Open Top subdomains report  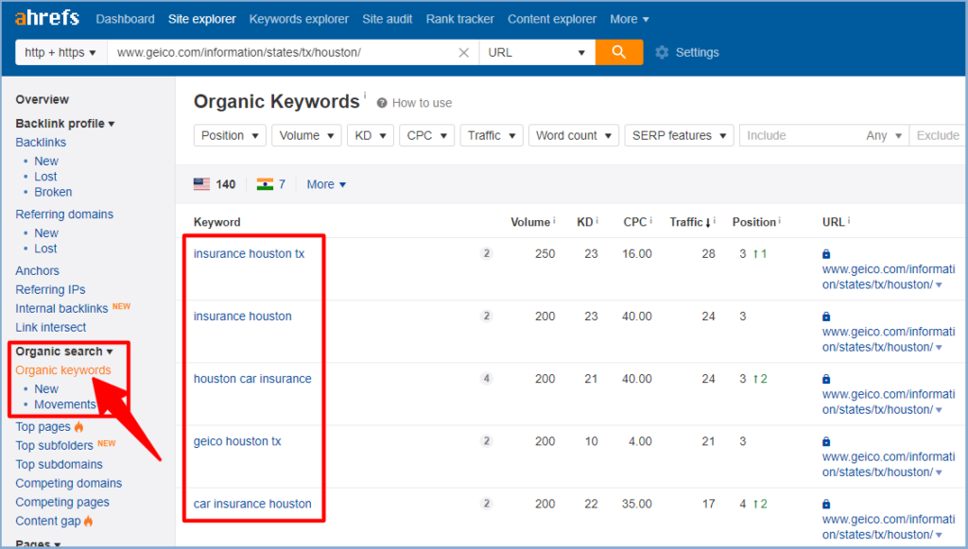[x=59, y=465]
